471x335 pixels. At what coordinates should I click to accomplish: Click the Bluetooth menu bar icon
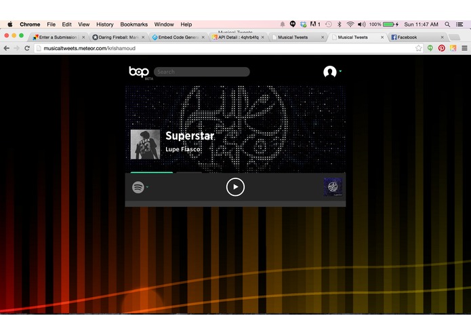pyautogui.click(x=340, y=24)
